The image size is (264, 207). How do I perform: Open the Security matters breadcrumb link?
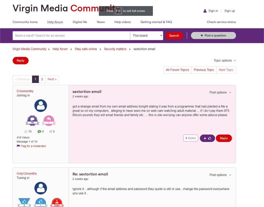click(x=115, y=49)
